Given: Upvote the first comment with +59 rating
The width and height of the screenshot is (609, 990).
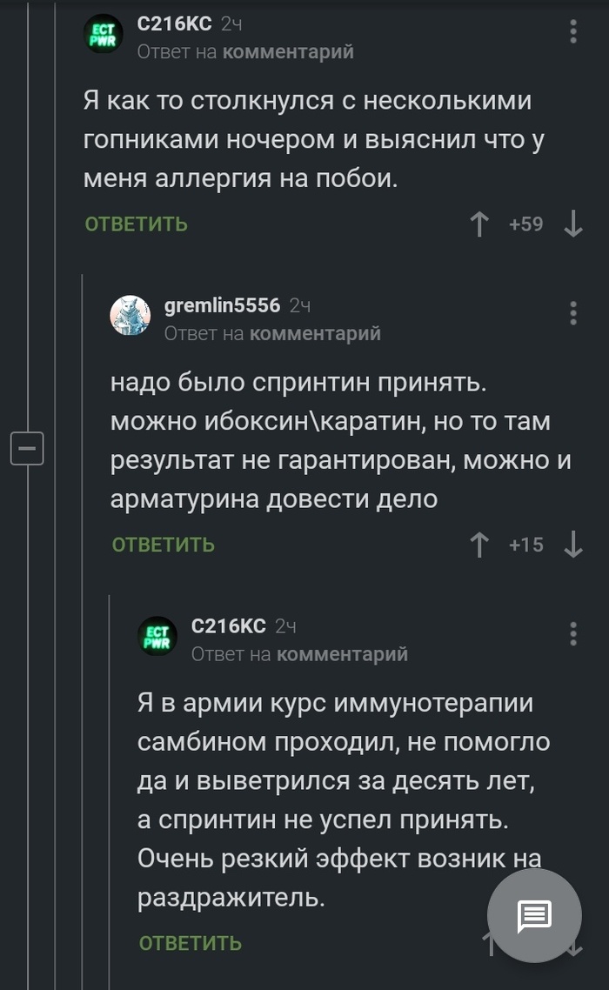Looking at the screenshot, I should pos(478,224).
